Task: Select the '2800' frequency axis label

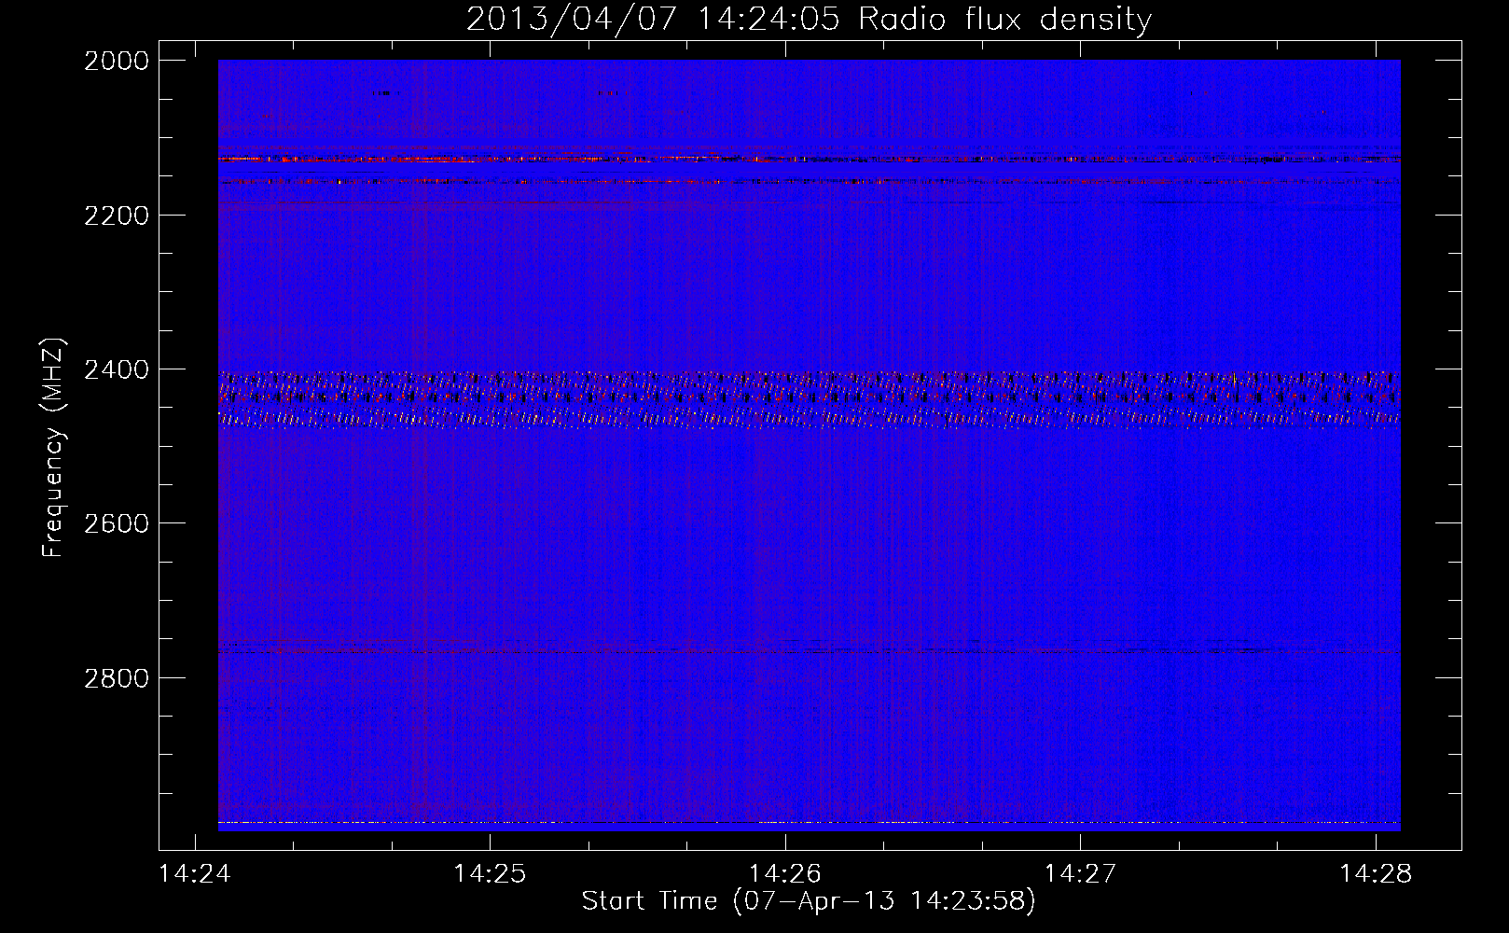Action: [117, 677]
